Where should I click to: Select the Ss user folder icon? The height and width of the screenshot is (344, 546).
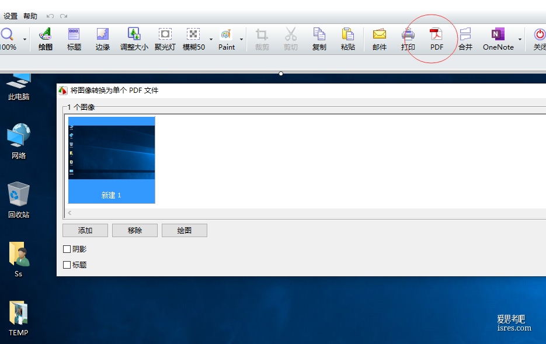(19, 259)
